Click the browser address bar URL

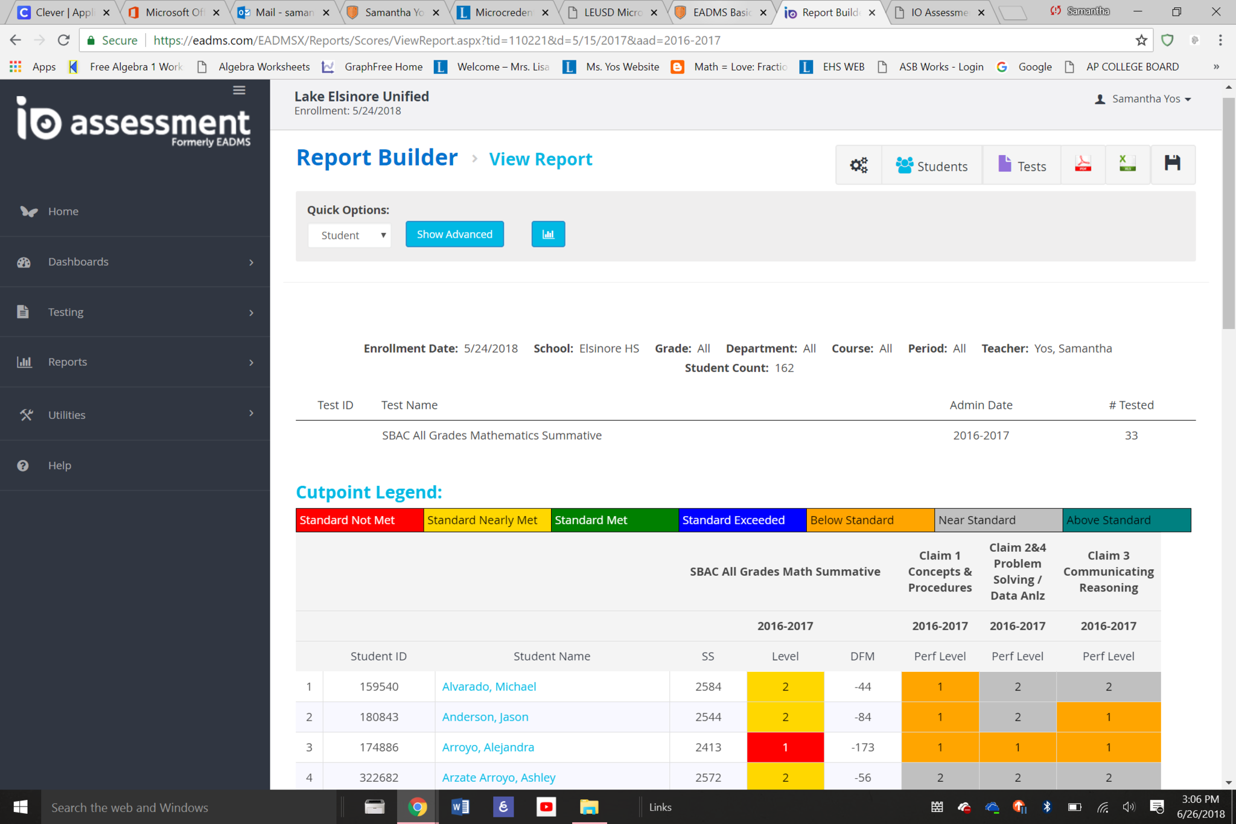tap(437, 40)
